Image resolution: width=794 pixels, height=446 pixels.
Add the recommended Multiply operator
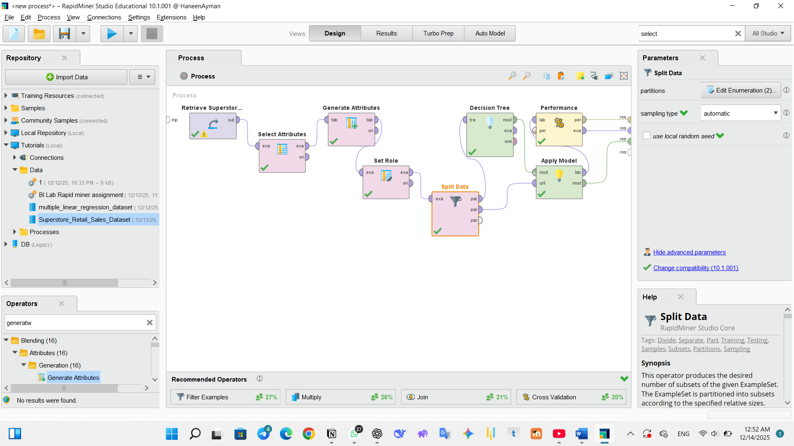(x=341, y=397)
